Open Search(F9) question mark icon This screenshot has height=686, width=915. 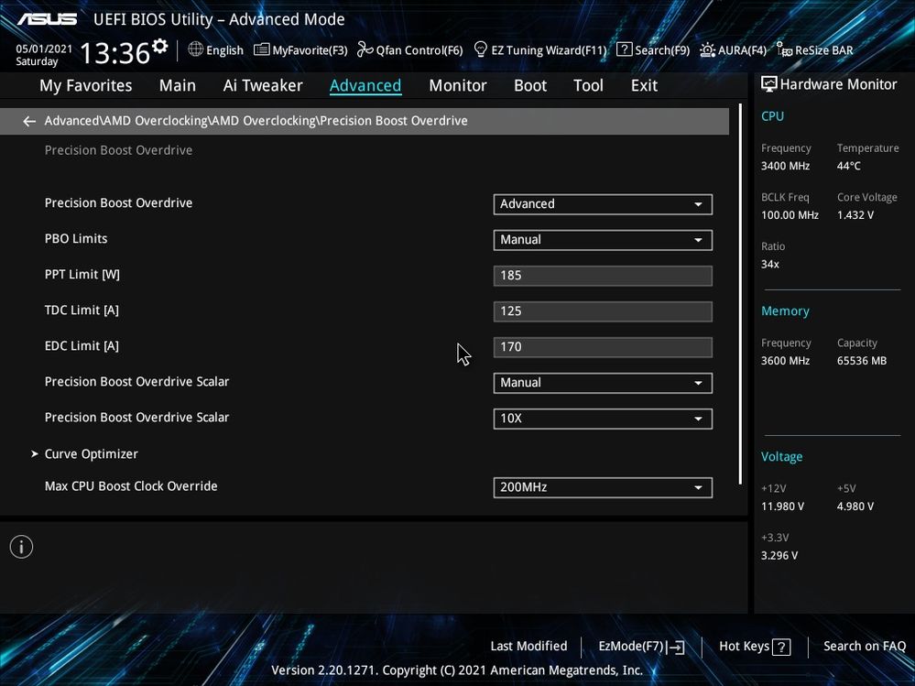click(624, 49)
